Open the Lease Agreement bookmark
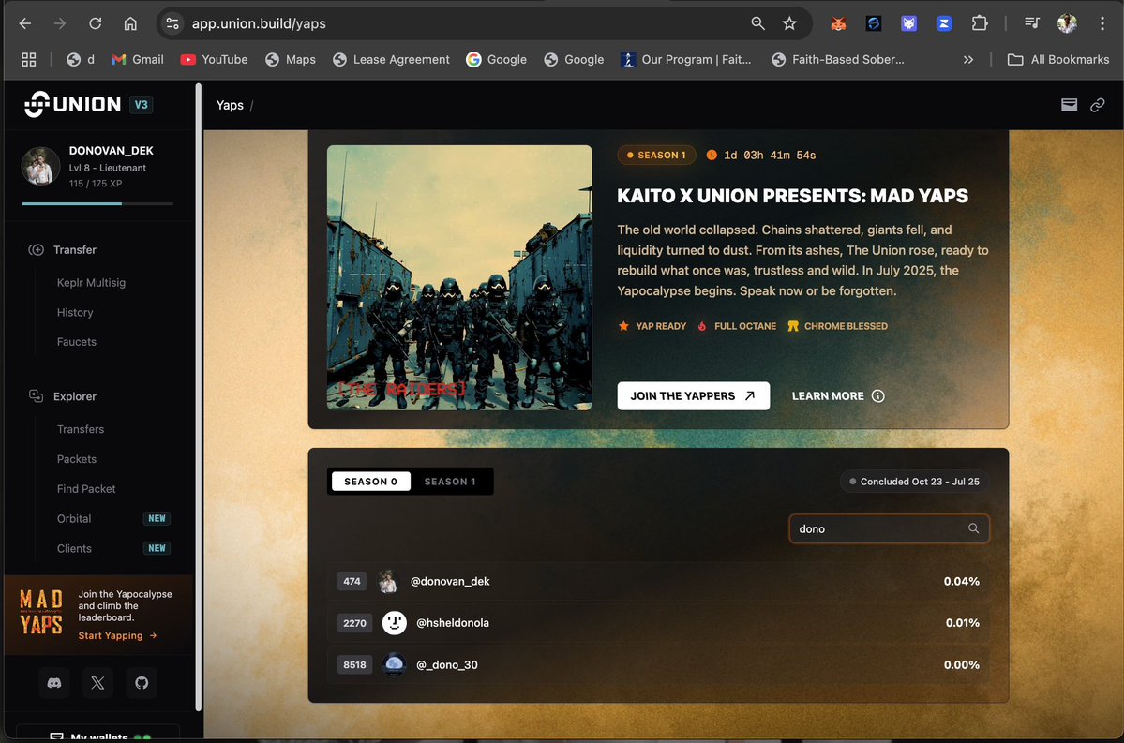 click(392, 59)
